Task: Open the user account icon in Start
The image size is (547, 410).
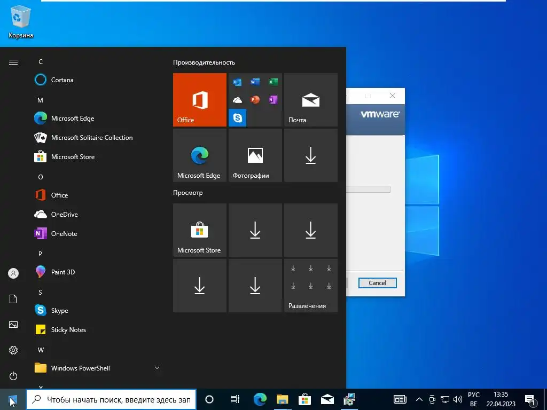Action: 13,273
